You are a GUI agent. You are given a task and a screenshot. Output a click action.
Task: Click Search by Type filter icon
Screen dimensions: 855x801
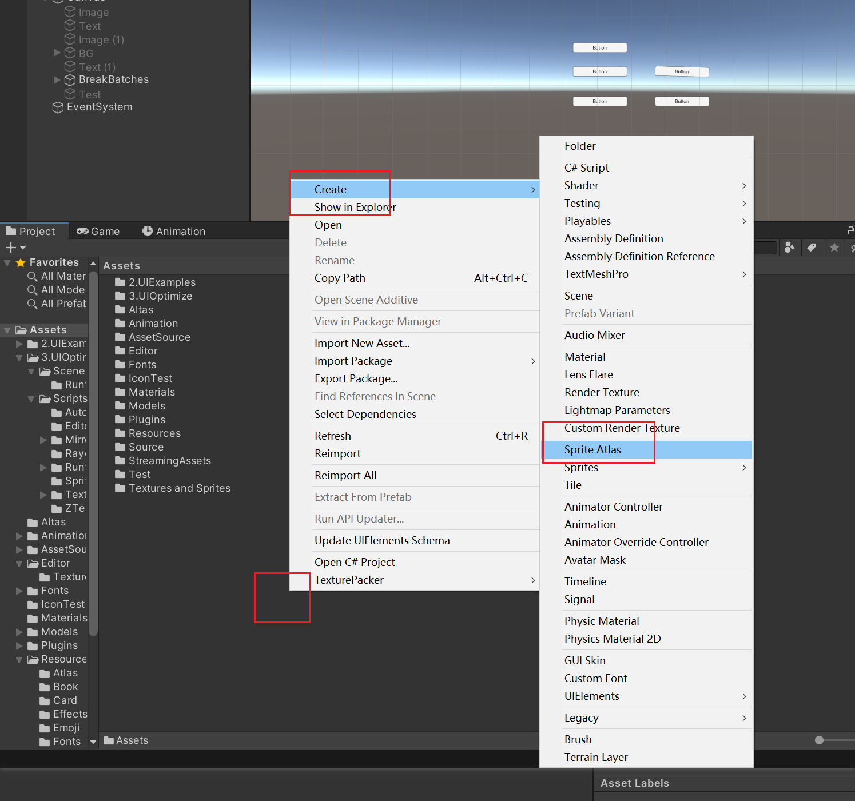(x=790, y=248)
